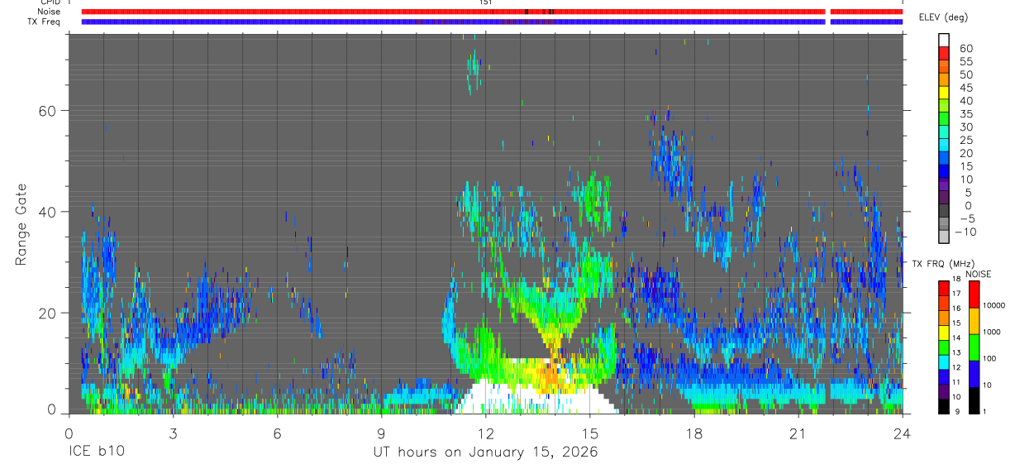This screenshot has width=1015, height=469.
Task: Click x-axis tick label '9'
Action: [381, 433]
